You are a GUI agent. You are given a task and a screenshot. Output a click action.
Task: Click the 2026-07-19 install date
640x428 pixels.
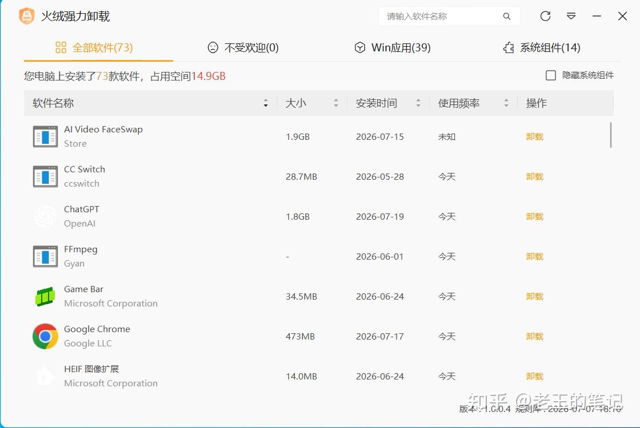379,216
